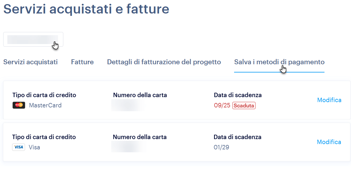The height and width of the screenshot is (174, 351).
Task: Click the masked Visa card number
Action: [128, 147]
